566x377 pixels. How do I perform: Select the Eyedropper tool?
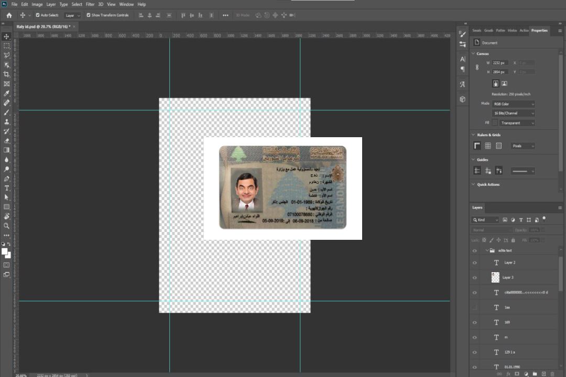tap(7, 93)
